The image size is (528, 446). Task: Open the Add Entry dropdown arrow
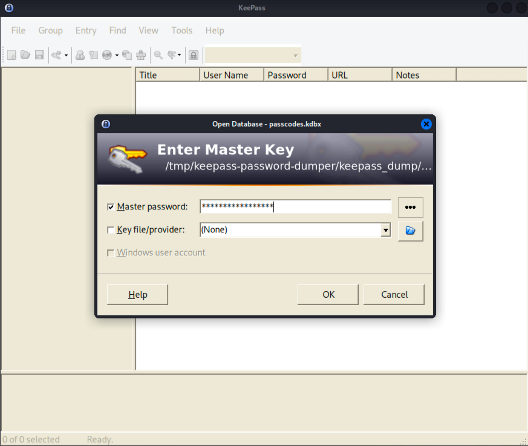pos(66,55)
